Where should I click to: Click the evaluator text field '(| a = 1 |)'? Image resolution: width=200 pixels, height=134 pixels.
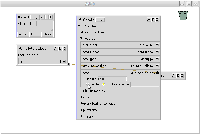(x=36, y=26)
